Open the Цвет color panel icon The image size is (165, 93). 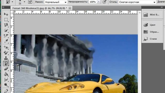tap(146, 25)
